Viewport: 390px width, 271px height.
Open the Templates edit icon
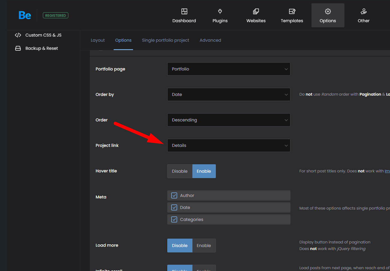point(292,11)
